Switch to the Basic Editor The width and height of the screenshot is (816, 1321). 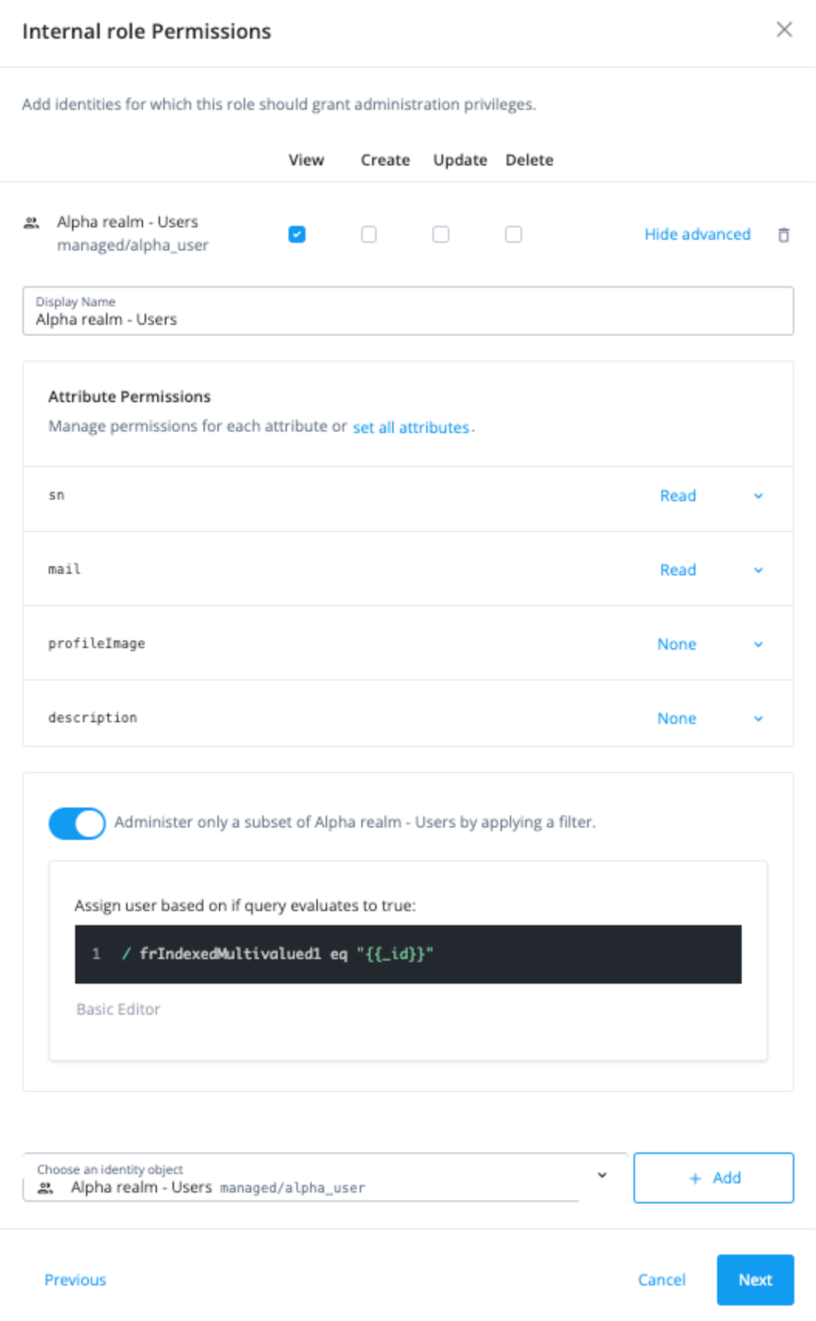coord(118,1009)
